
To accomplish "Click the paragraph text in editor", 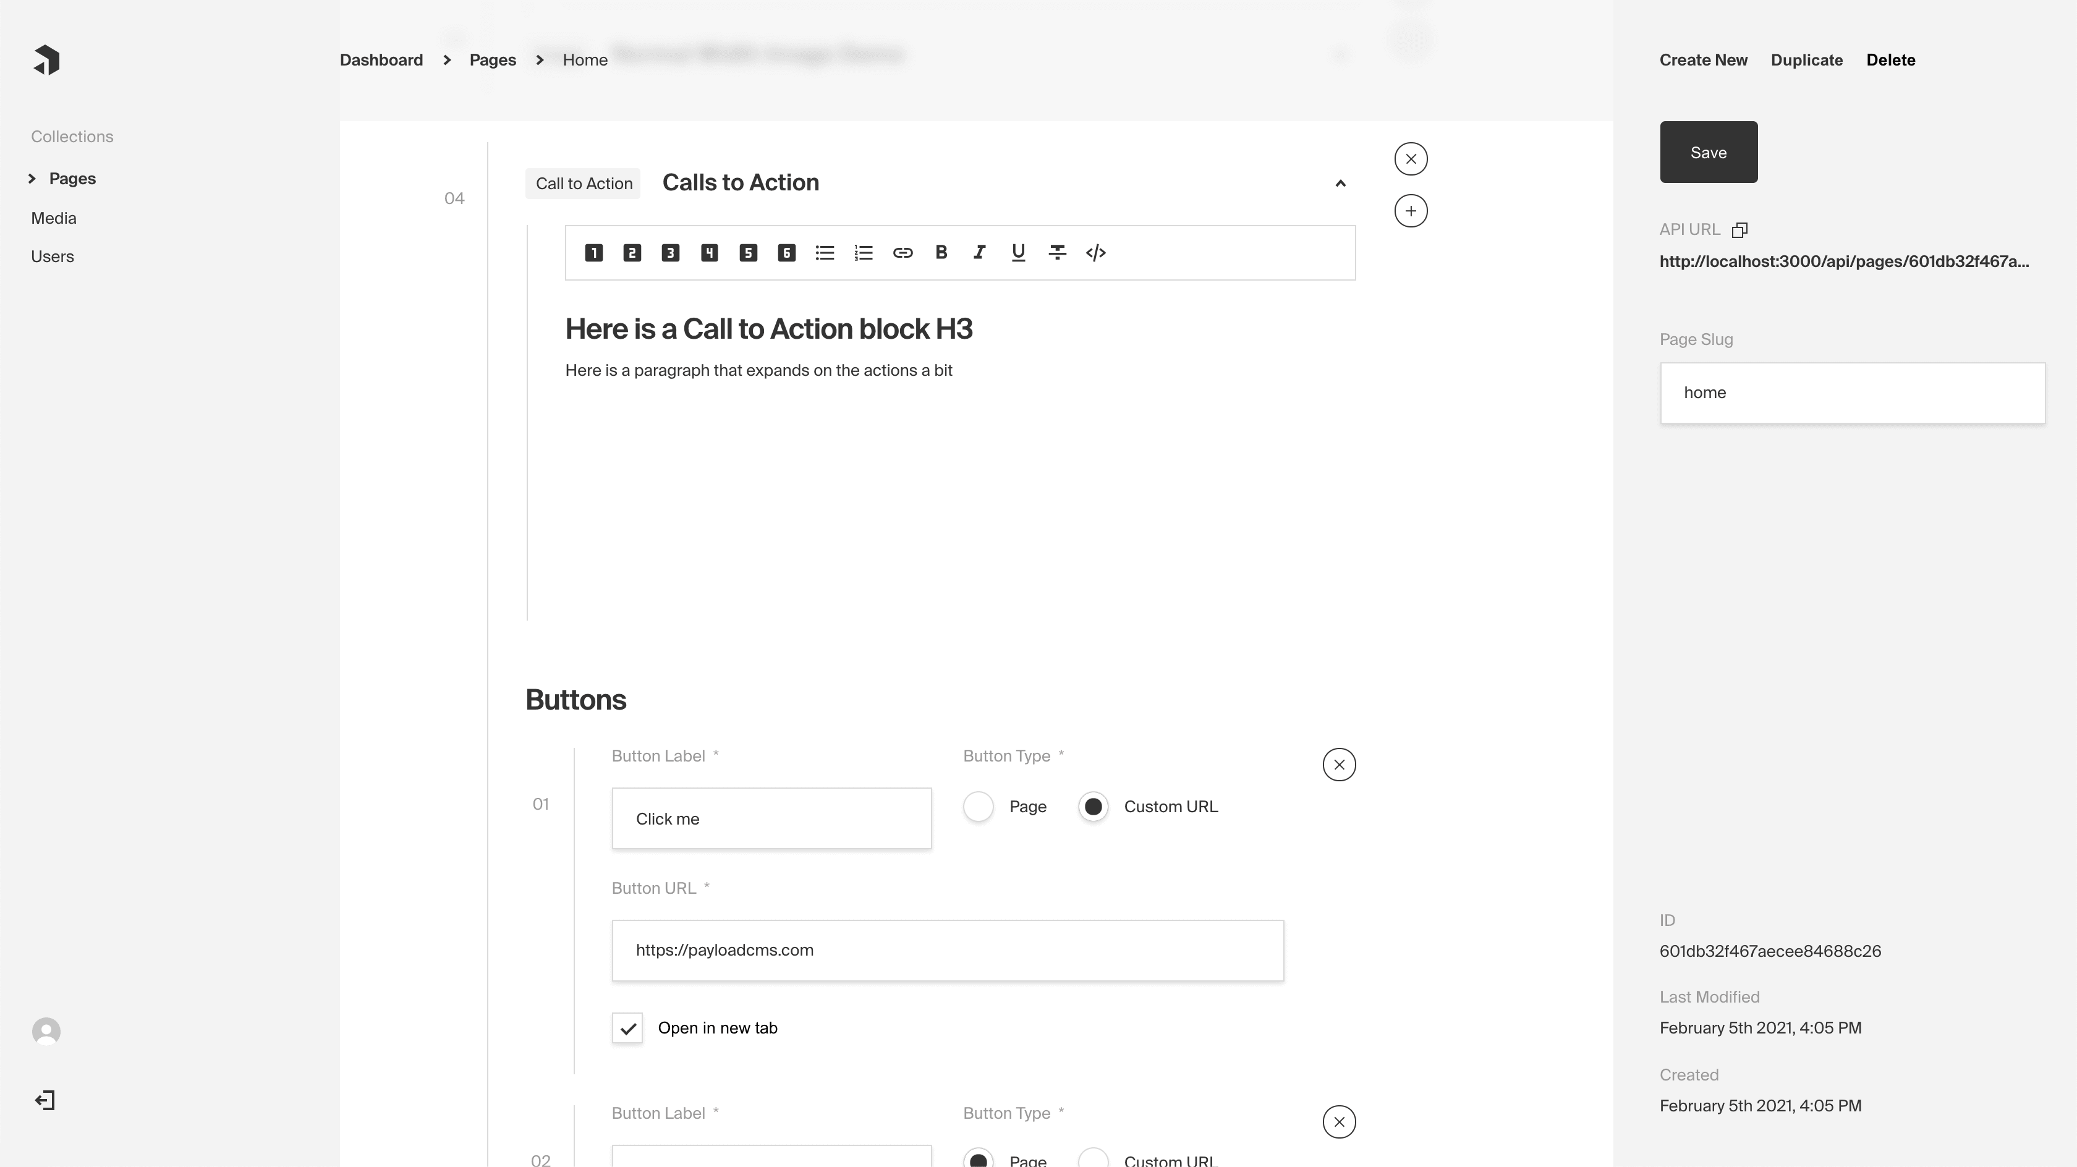I will [758, 370].
